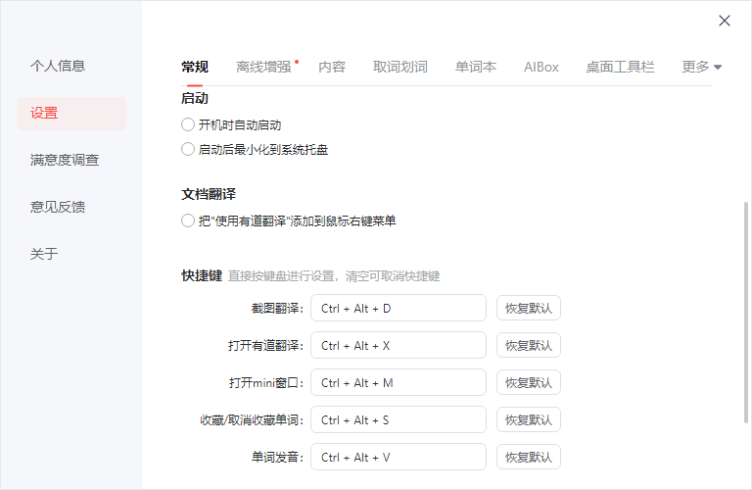The width and height of the screenshot is (752, 490).
Task: Select the 单词本 tab
Action: [476, 67]
